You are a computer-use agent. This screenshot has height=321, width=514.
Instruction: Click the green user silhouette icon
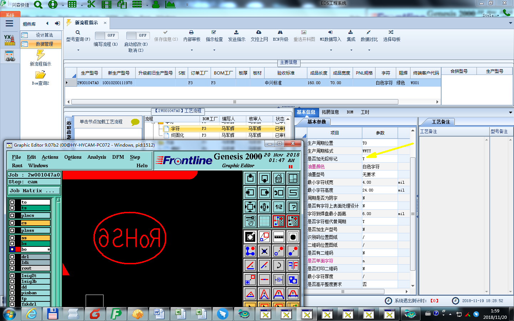[156, 4]
